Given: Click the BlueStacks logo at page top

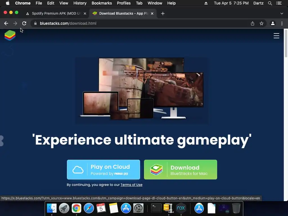Looking at the screenshot, I should coord(10,35).
